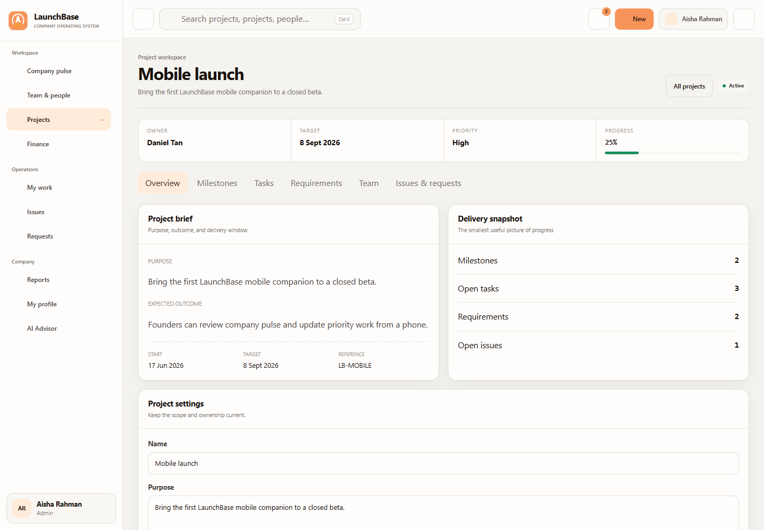Go to Team & people page

(x=58, y=95)
